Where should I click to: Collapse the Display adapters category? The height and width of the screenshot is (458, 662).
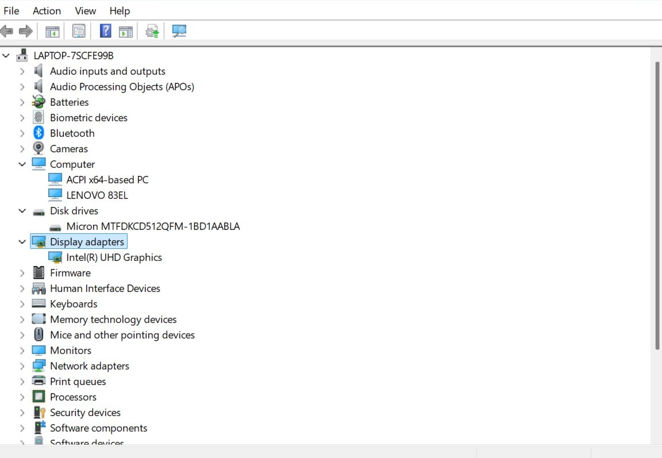[x=22, y=242]
